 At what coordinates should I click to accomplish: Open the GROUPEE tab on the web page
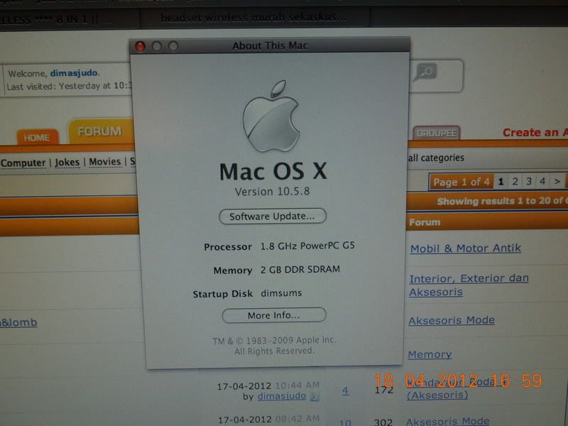(436, 133)
